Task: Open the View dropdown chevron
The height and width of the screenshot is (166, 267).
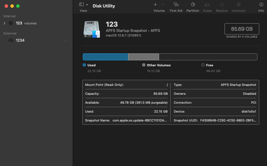Action: pyautogui.click(x=87, y=5)
